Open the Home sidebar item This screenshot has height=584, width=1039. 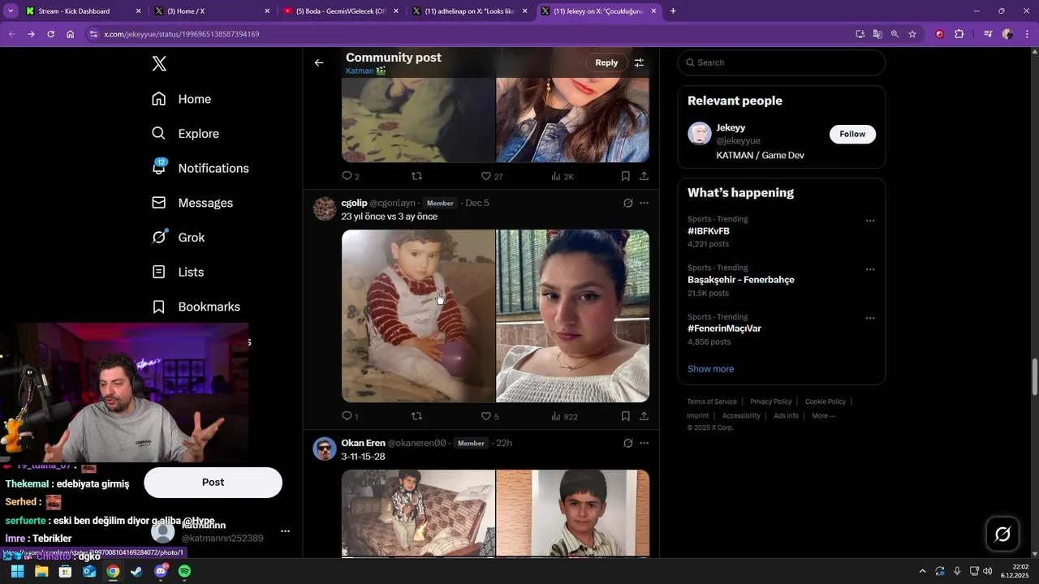click(x=182, y=99)
